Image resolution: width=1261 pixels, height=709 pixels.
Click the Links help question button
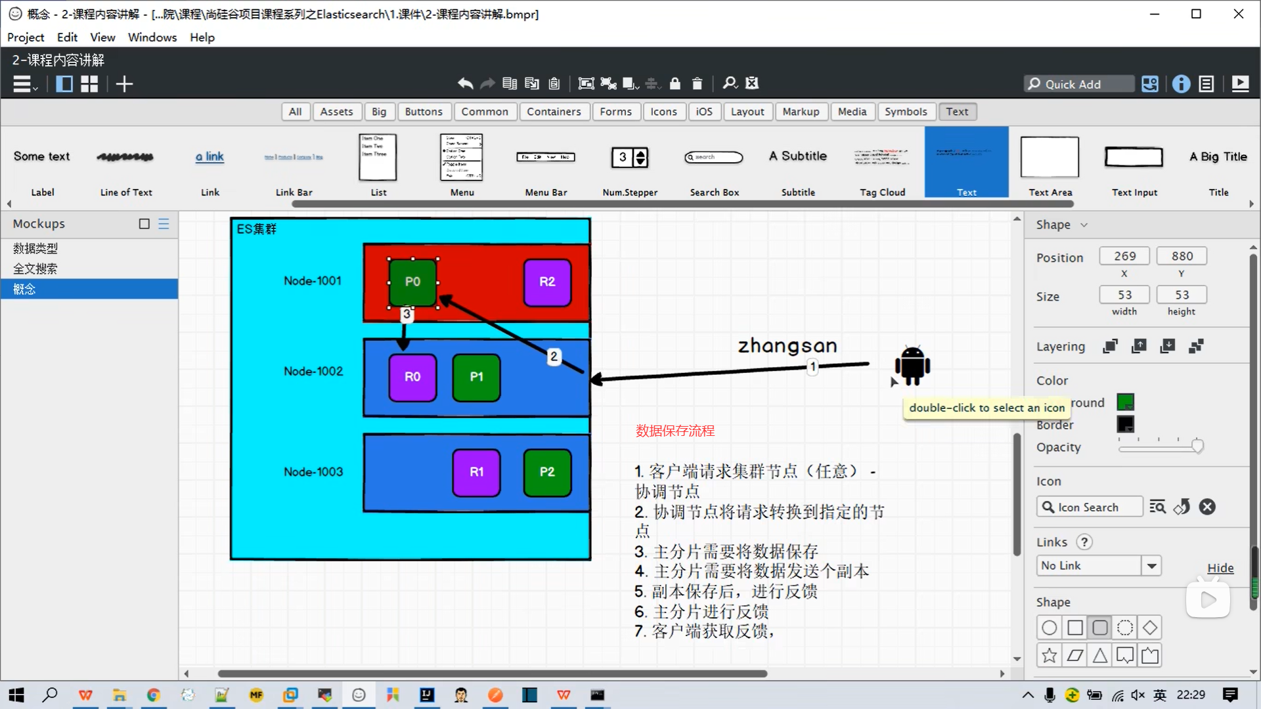[x=1084, y=542]
